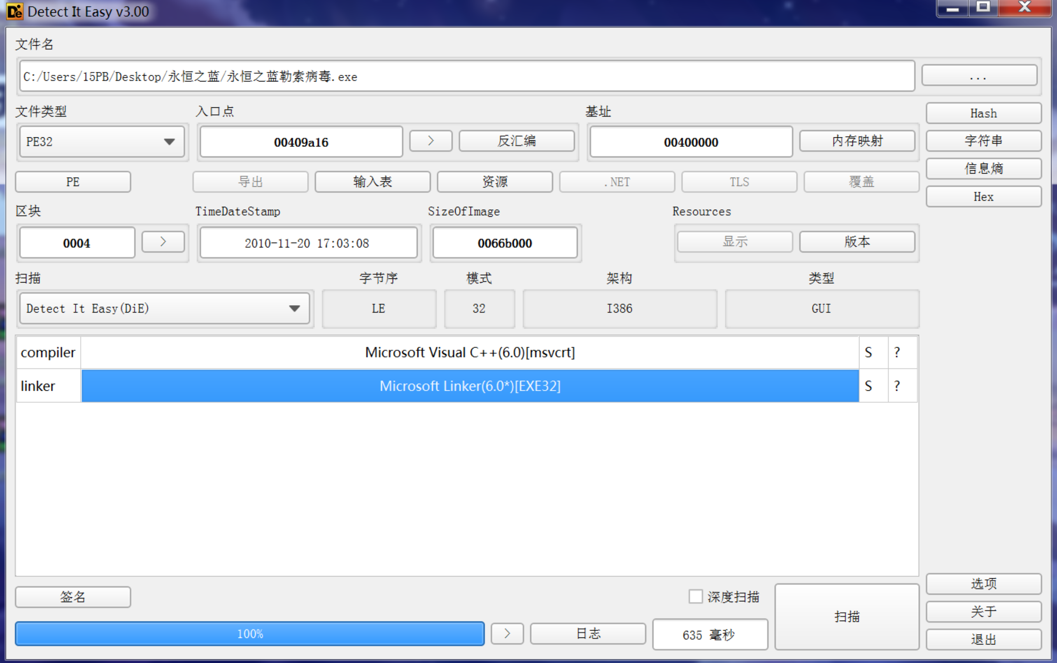This screenshot has width=1057, height=663.
Task: Open the PE32 file type dropdown
Action: coord(102,141)
